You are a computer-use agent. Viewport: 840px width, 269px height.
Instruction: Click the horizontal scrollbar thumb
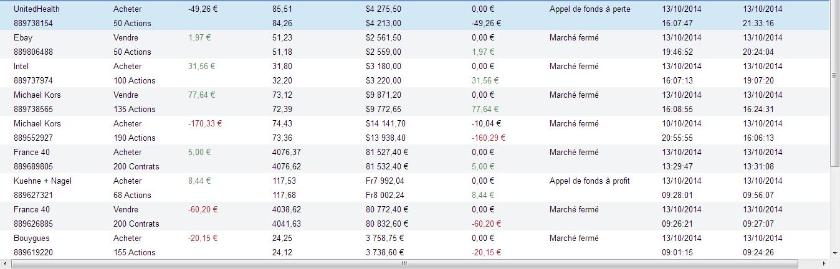(404, 264)
